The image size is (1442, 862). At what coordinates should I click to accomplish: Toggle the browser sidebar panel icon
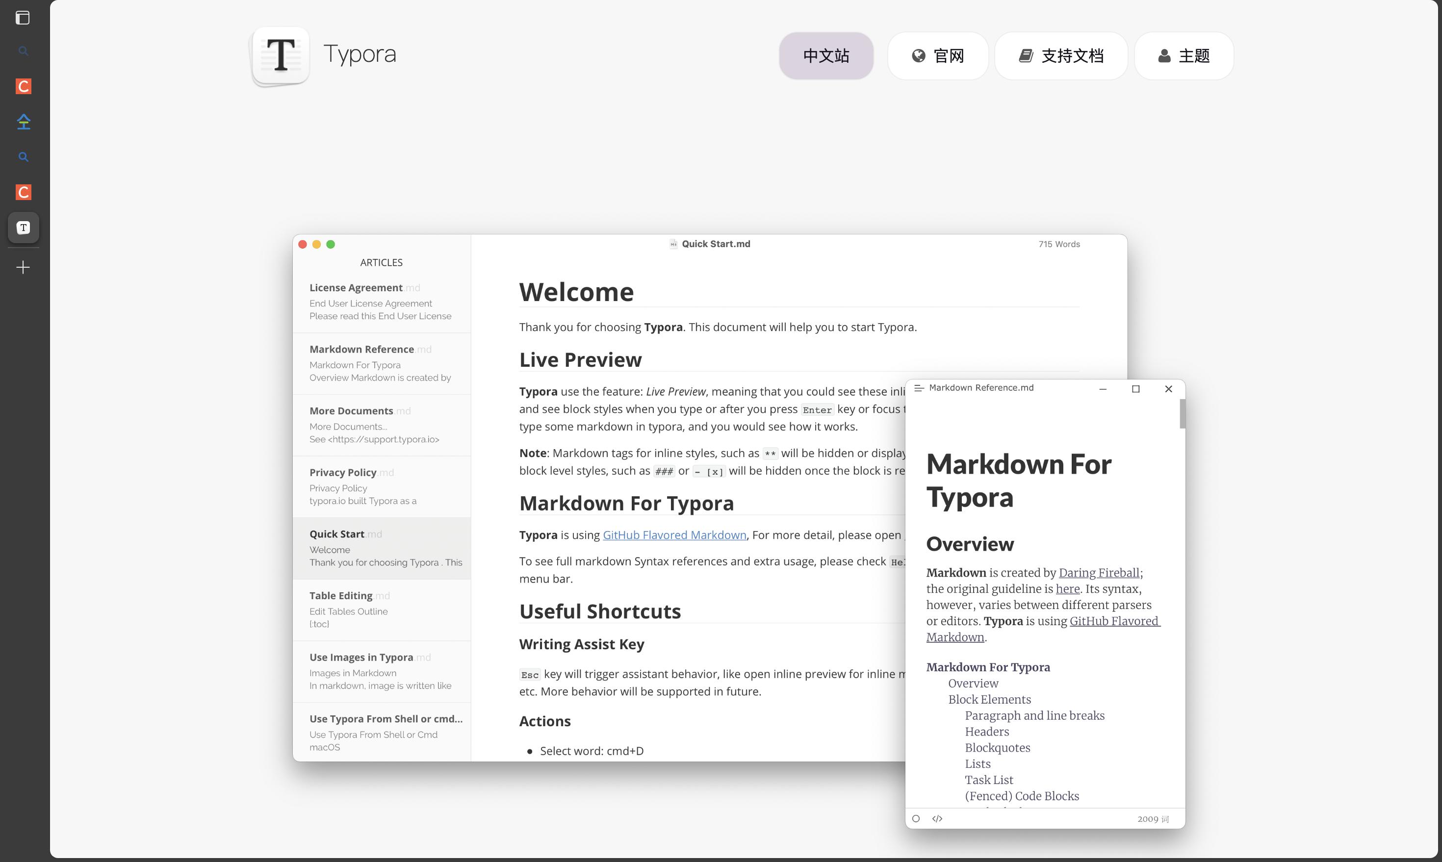click(23, 18)
